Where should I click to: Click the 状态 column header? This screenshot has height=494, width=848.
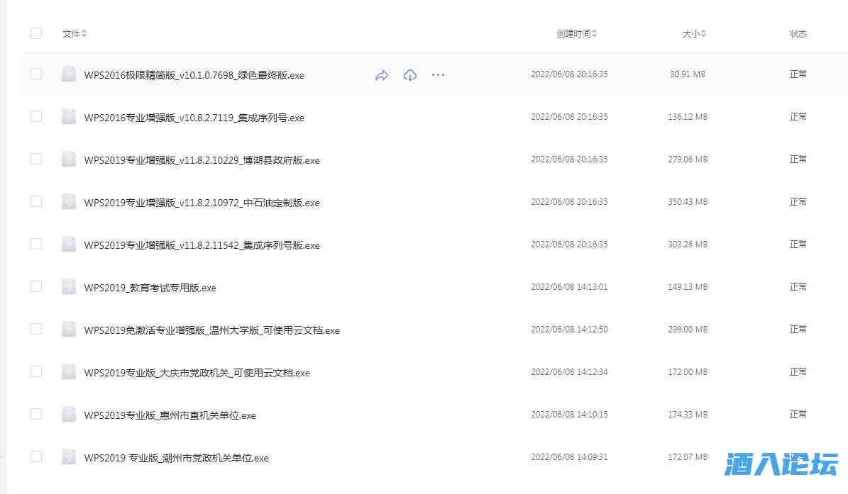click(798, 34)
